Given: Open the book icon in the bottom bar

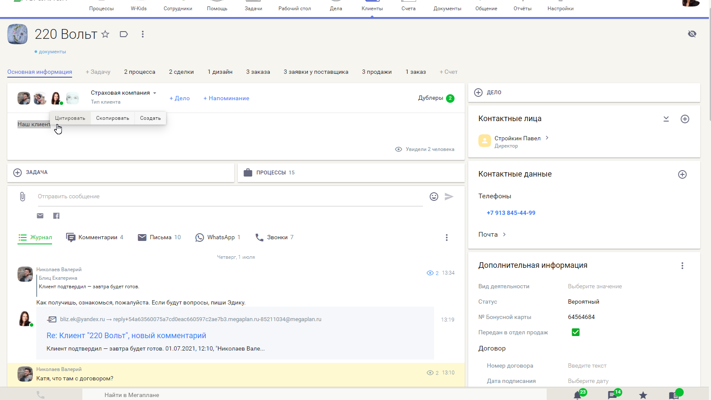Looking at the screenshot, I should click(674, 395).
